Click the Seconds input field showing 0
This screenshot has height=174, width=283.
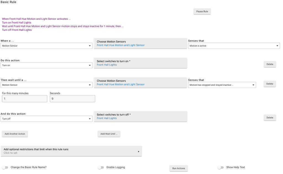coord(72,98)
